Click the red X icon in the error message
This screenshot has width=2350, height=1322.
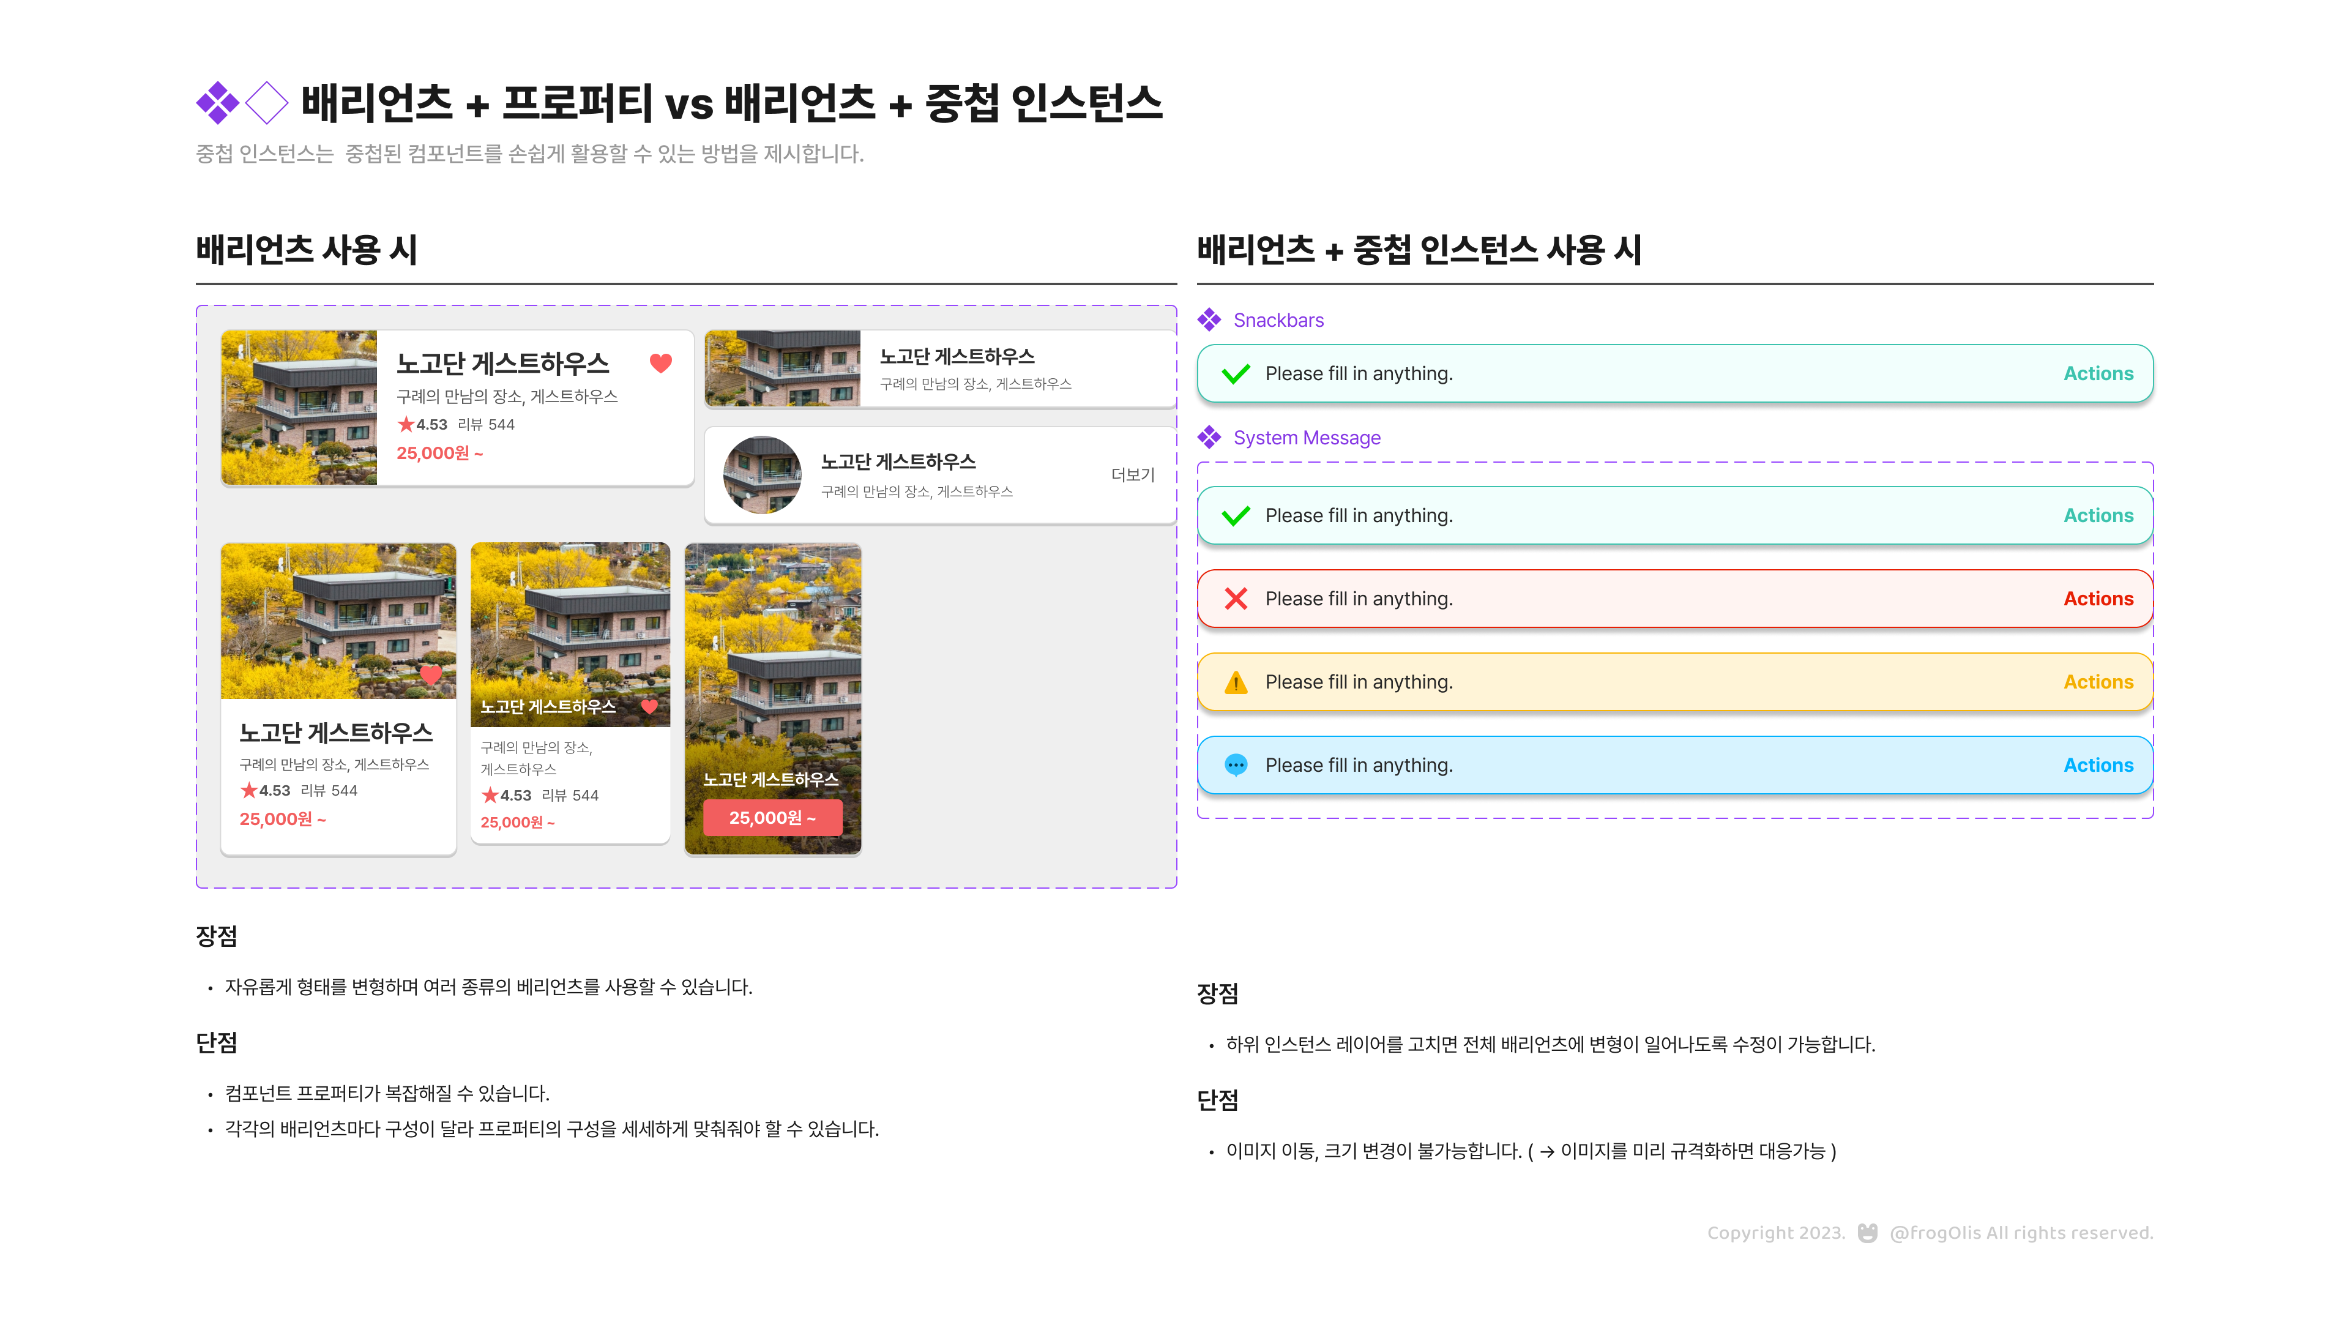(1236, 599)
